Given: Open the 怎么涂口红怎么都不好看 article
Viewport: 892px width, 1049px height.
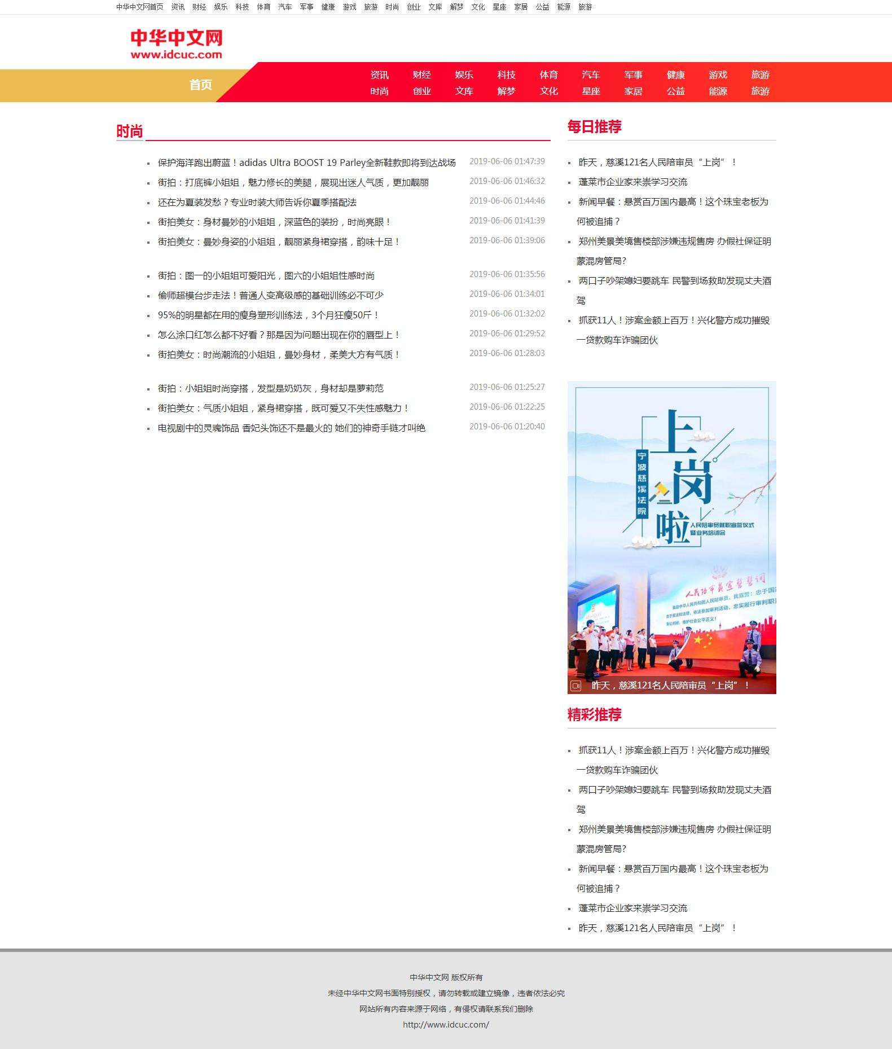Looking at the screenshot, I should click(279, 335).
